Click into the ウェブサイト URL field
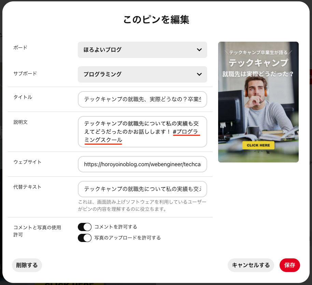Screen dimensions: 312x285 pyautogui.click(x=142, y=164)
